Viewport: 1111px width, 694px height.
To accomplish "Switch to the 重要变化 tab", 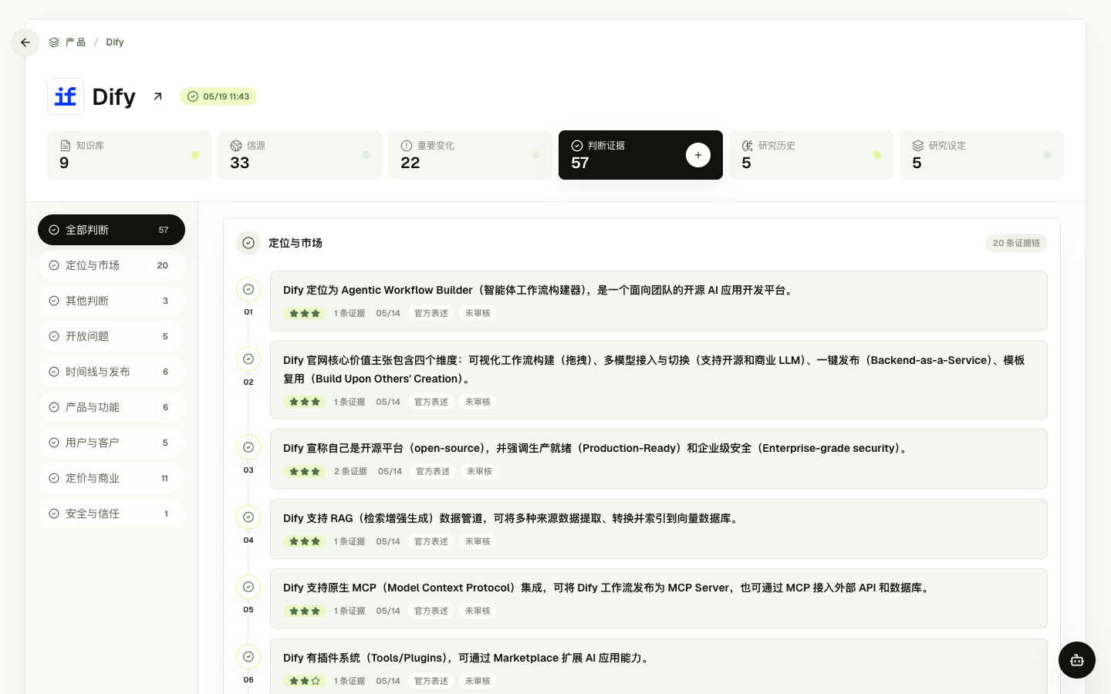I will (470, 155).
